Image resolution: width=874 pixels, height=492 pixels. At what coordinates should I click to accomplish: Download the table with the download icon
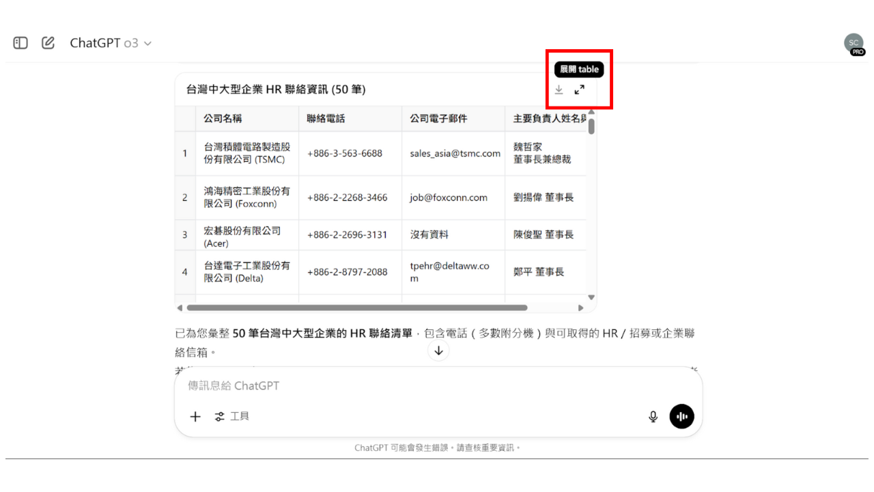(559, 90)
